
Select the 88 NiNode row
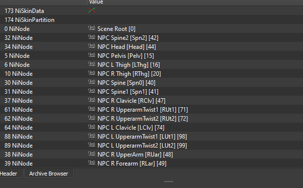point(151,137)
